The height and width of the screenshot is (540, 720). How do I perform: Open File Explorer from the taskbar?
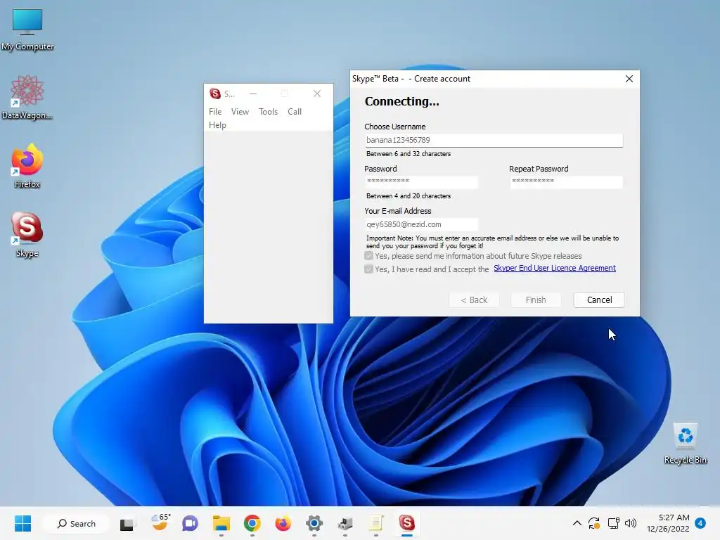(221, 523)
